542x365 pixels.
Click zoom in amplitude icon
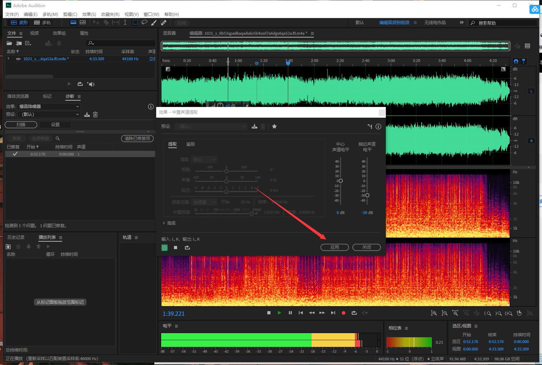click(434, 313)
